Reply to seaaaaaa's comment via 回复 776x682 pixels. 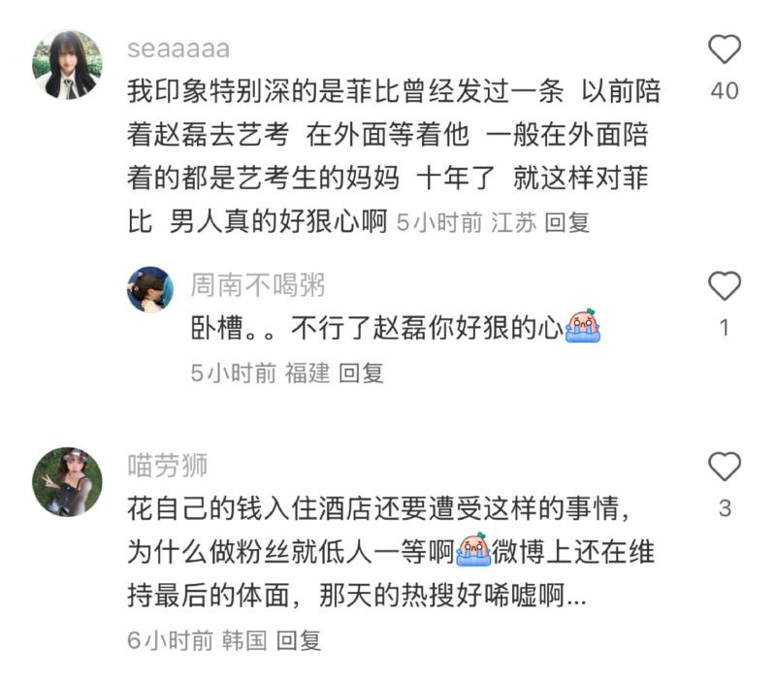tap(567, 222)
